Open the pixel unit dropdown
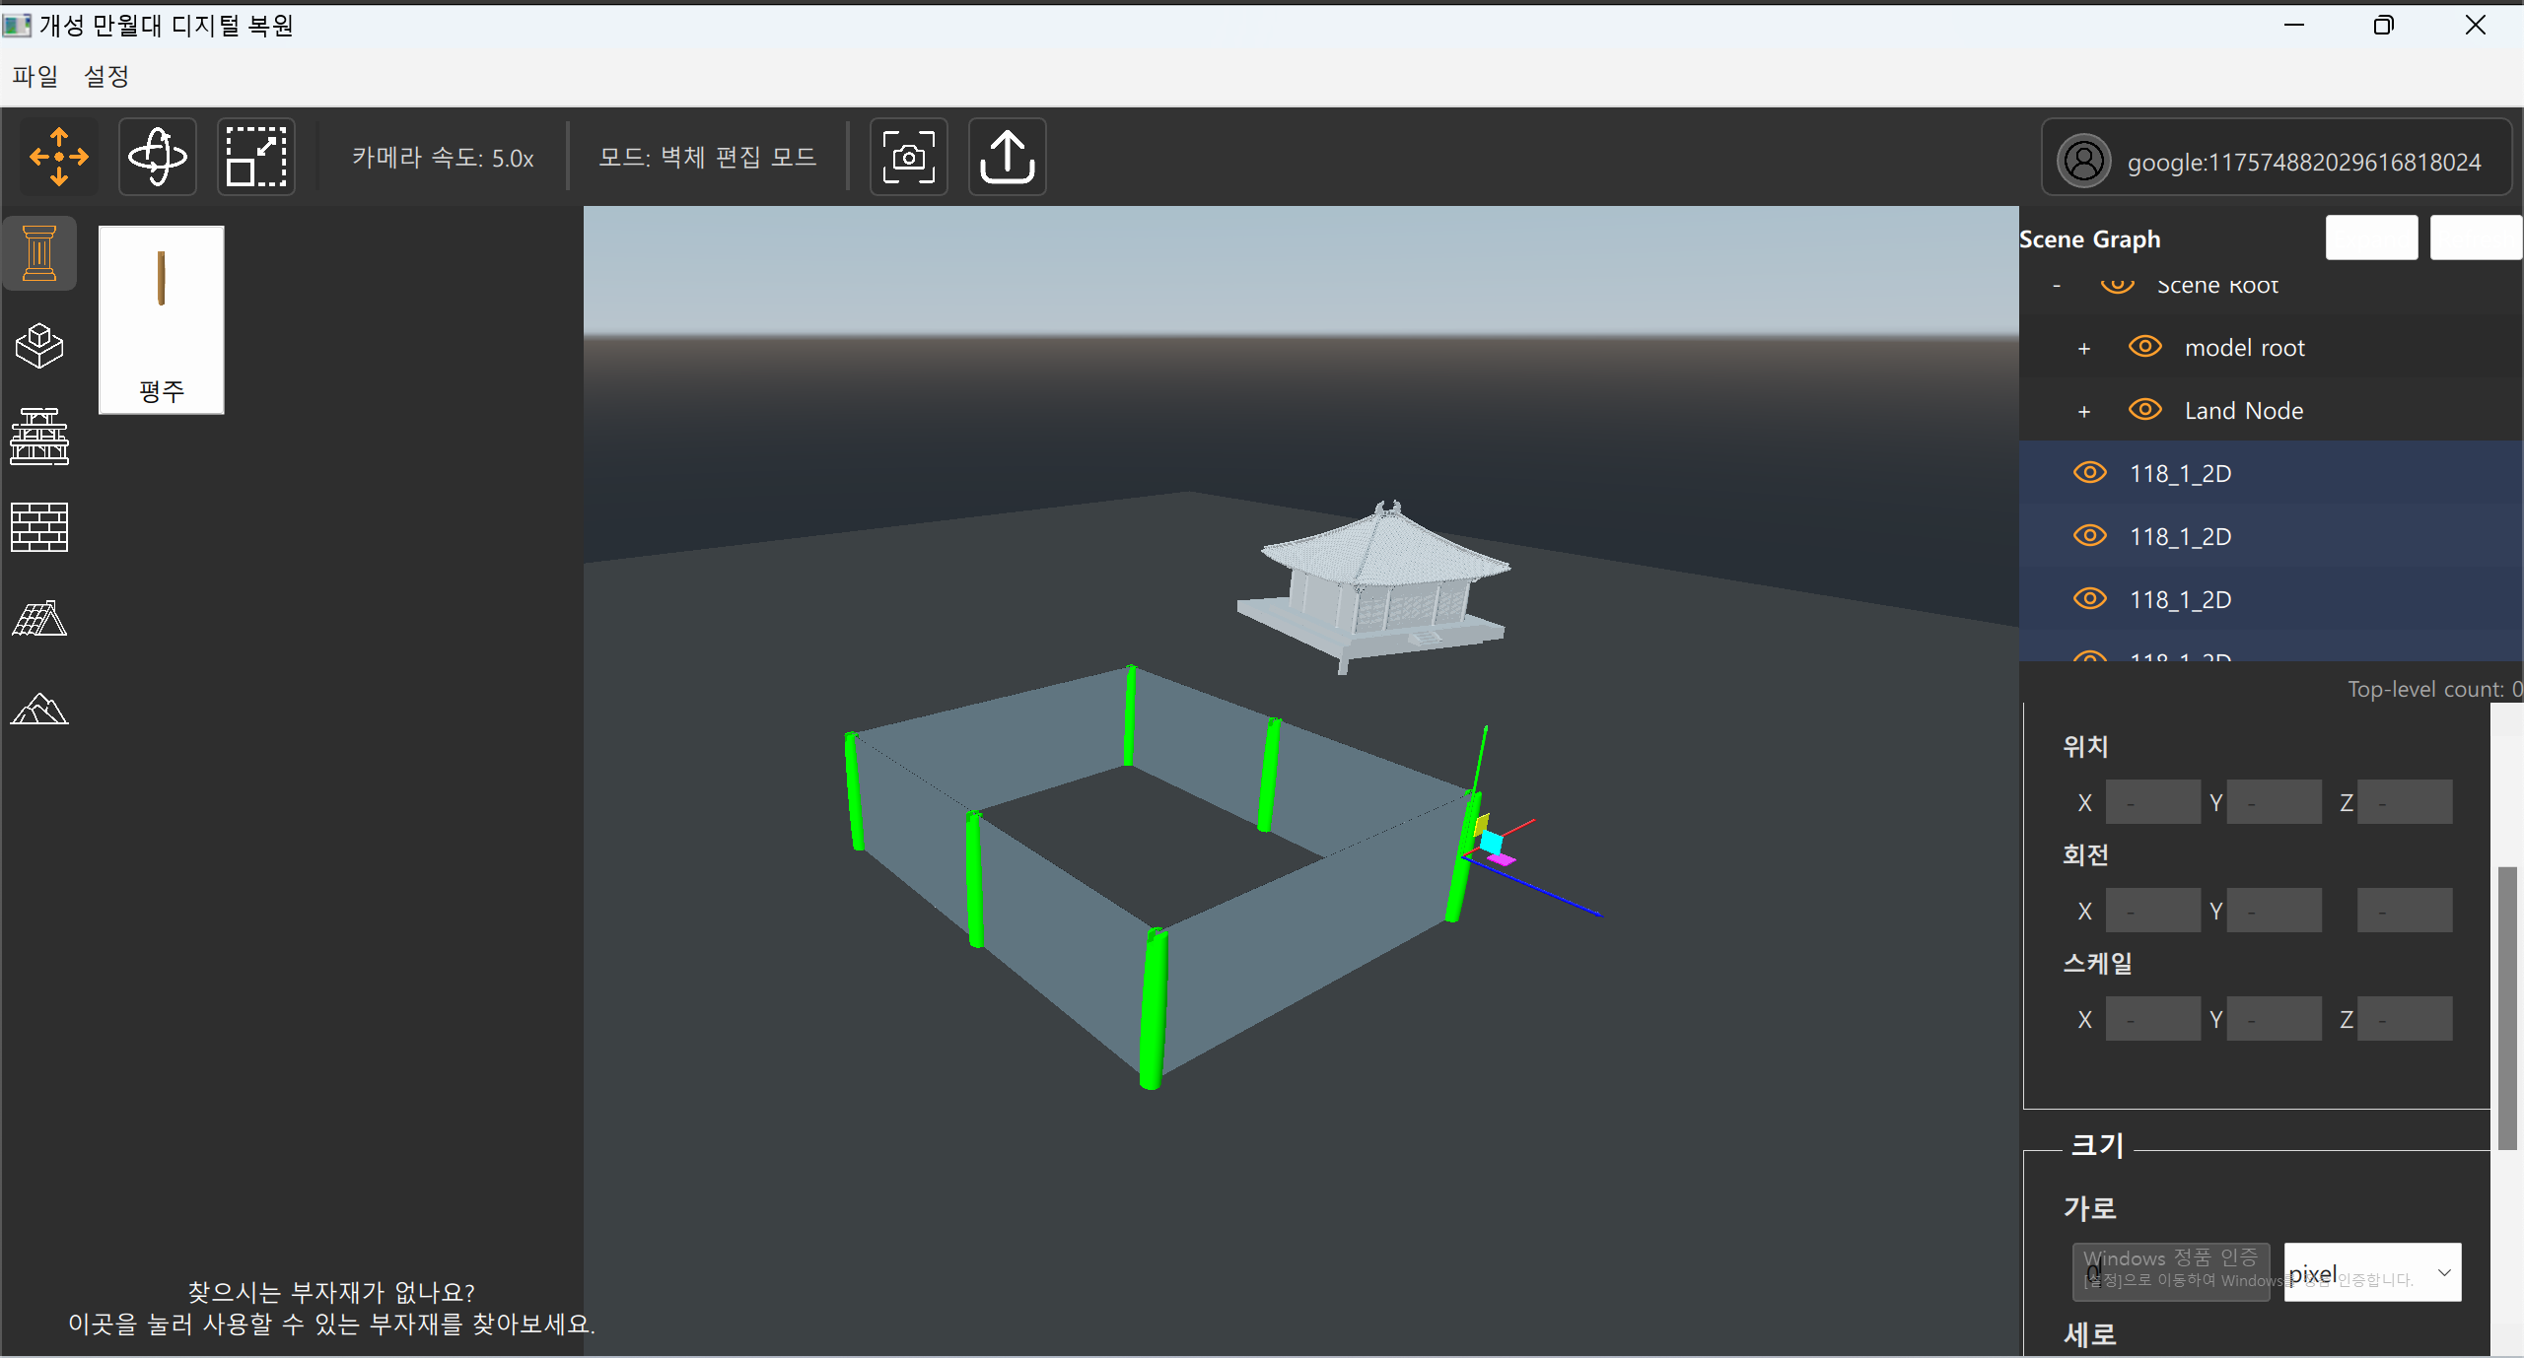 click(2371, 1273)
